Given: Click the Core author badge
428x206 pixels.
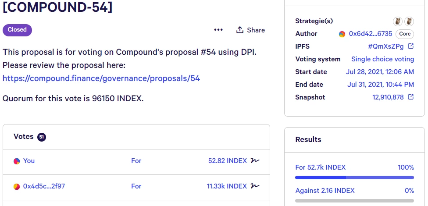Looking at the screenshot, I should point(405,34).
